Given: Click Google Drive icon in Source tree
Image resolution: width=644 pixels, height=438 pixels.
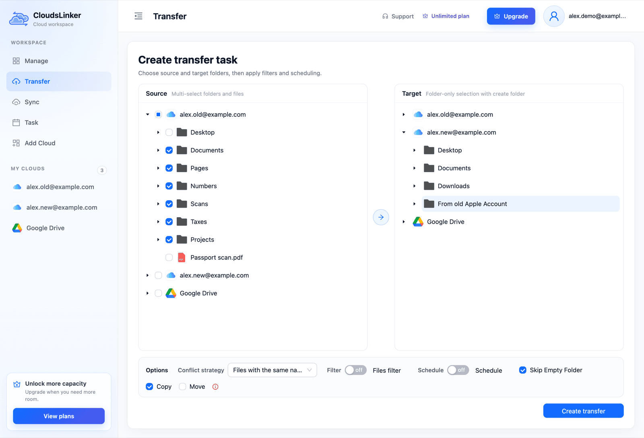Looking at the screenshot, I should 171,293.
